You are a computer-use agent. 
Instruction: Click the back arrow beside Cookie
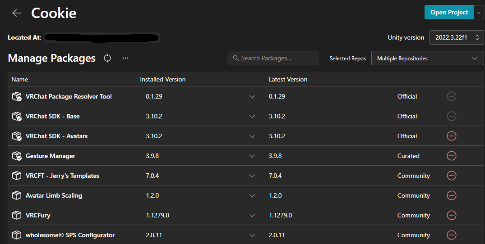17,13
